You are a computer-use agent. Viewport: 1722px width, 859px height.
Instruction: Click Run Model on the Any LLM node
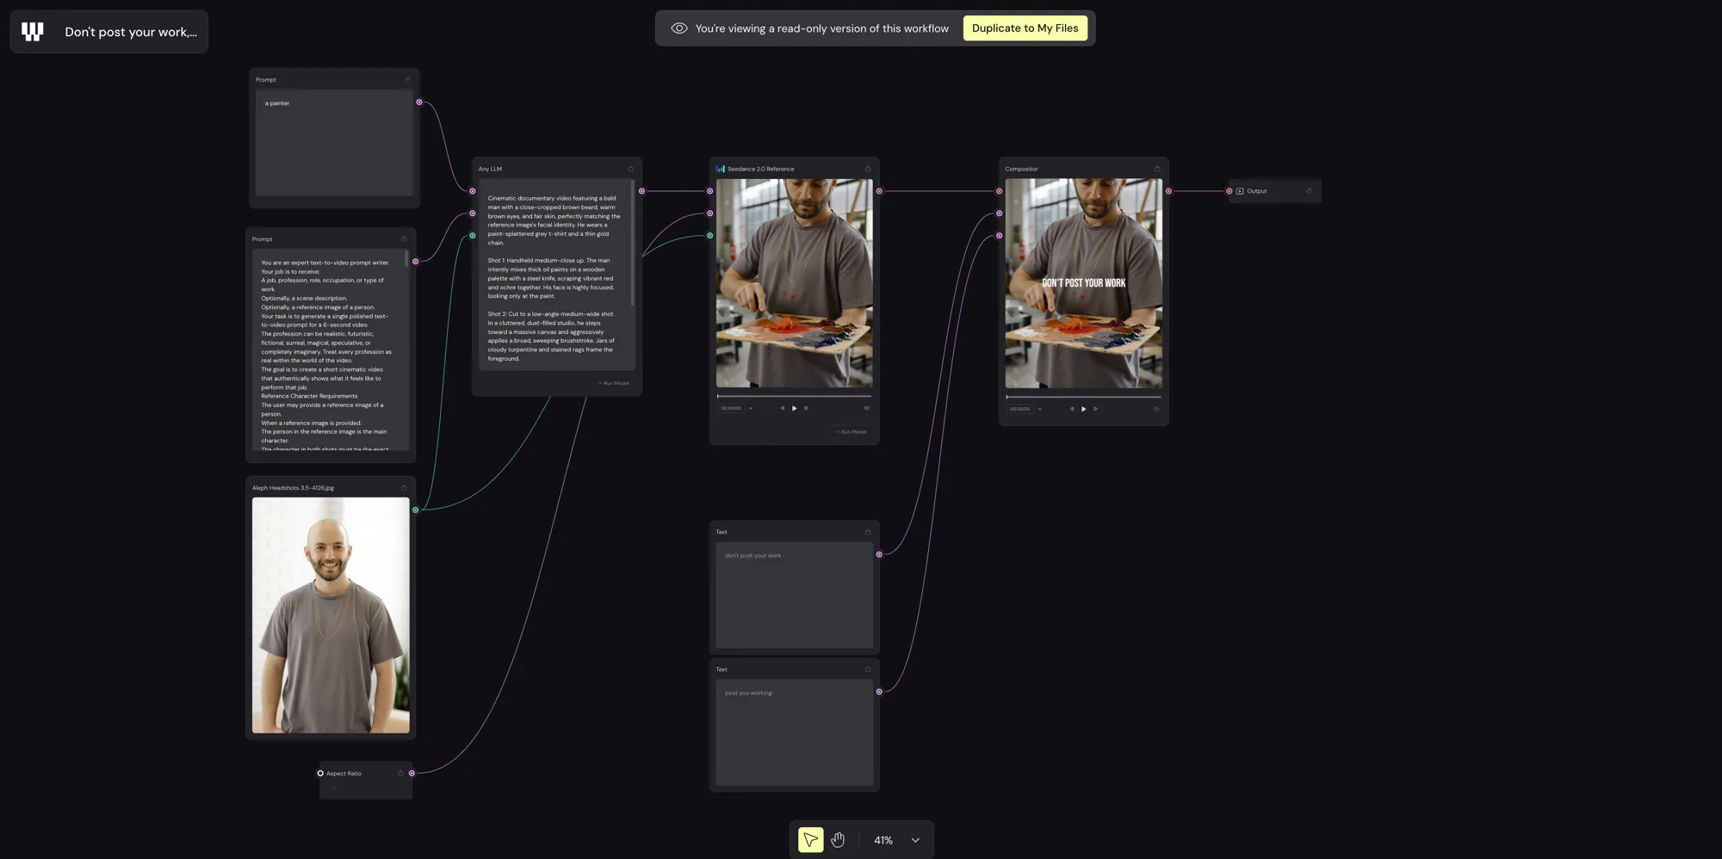[x=613, y=383]
